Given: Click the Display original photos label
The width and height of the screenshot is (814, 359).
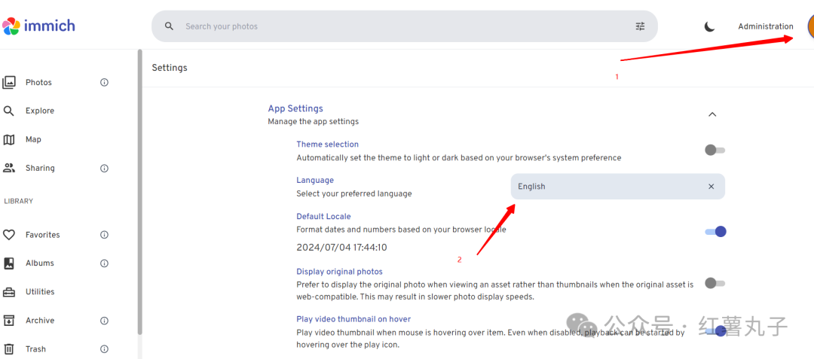Looking at the screenshot, I should click(339, 272).
